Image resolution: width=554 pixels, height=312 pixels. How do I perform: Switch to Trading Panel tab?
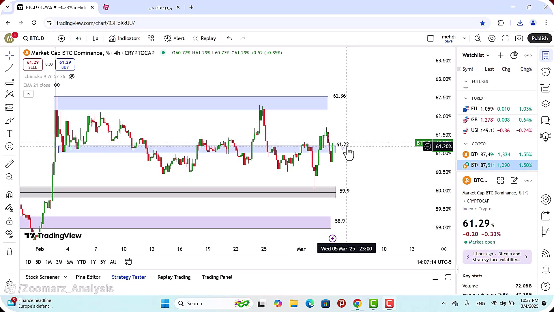[217, 277]
